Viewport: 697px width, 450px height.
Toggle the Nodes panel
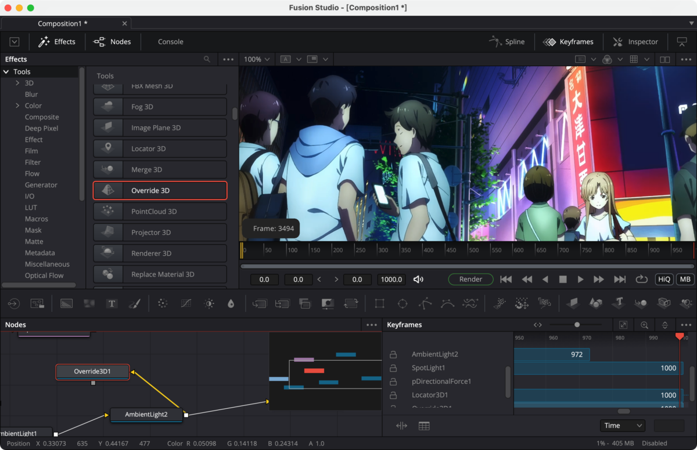(112, 42)
